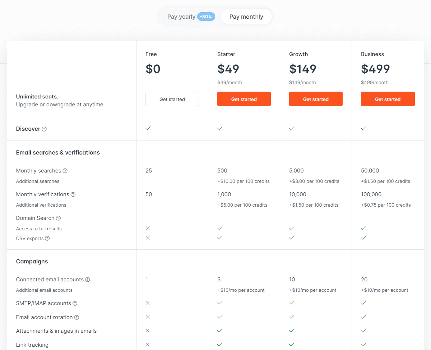
Task: Click the -30% discount badge
Action: click(x=206, y=17)
